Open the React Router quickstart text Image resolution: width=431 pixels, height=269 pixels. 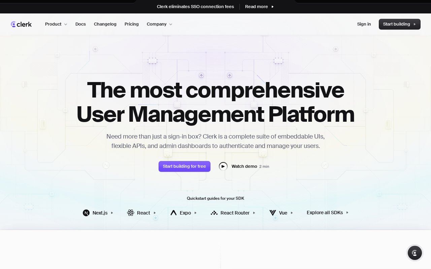[235, 213]
